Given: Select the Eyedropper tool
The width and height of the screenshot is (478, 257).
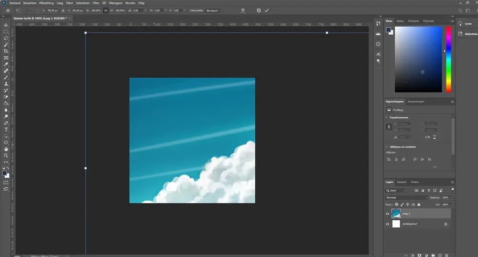Looking at the screenshot, I should pos(6,64).
